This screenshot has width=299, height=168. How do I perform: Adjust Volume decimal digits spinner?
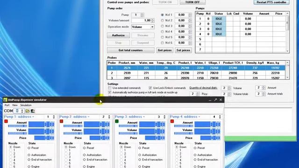coord(229,88)
